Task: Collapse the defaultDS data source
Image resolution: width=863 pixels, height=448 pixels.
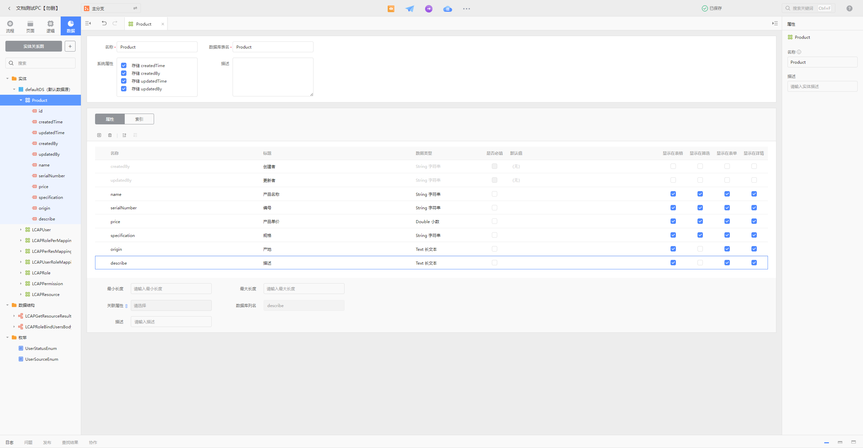Action: point(14,89)
